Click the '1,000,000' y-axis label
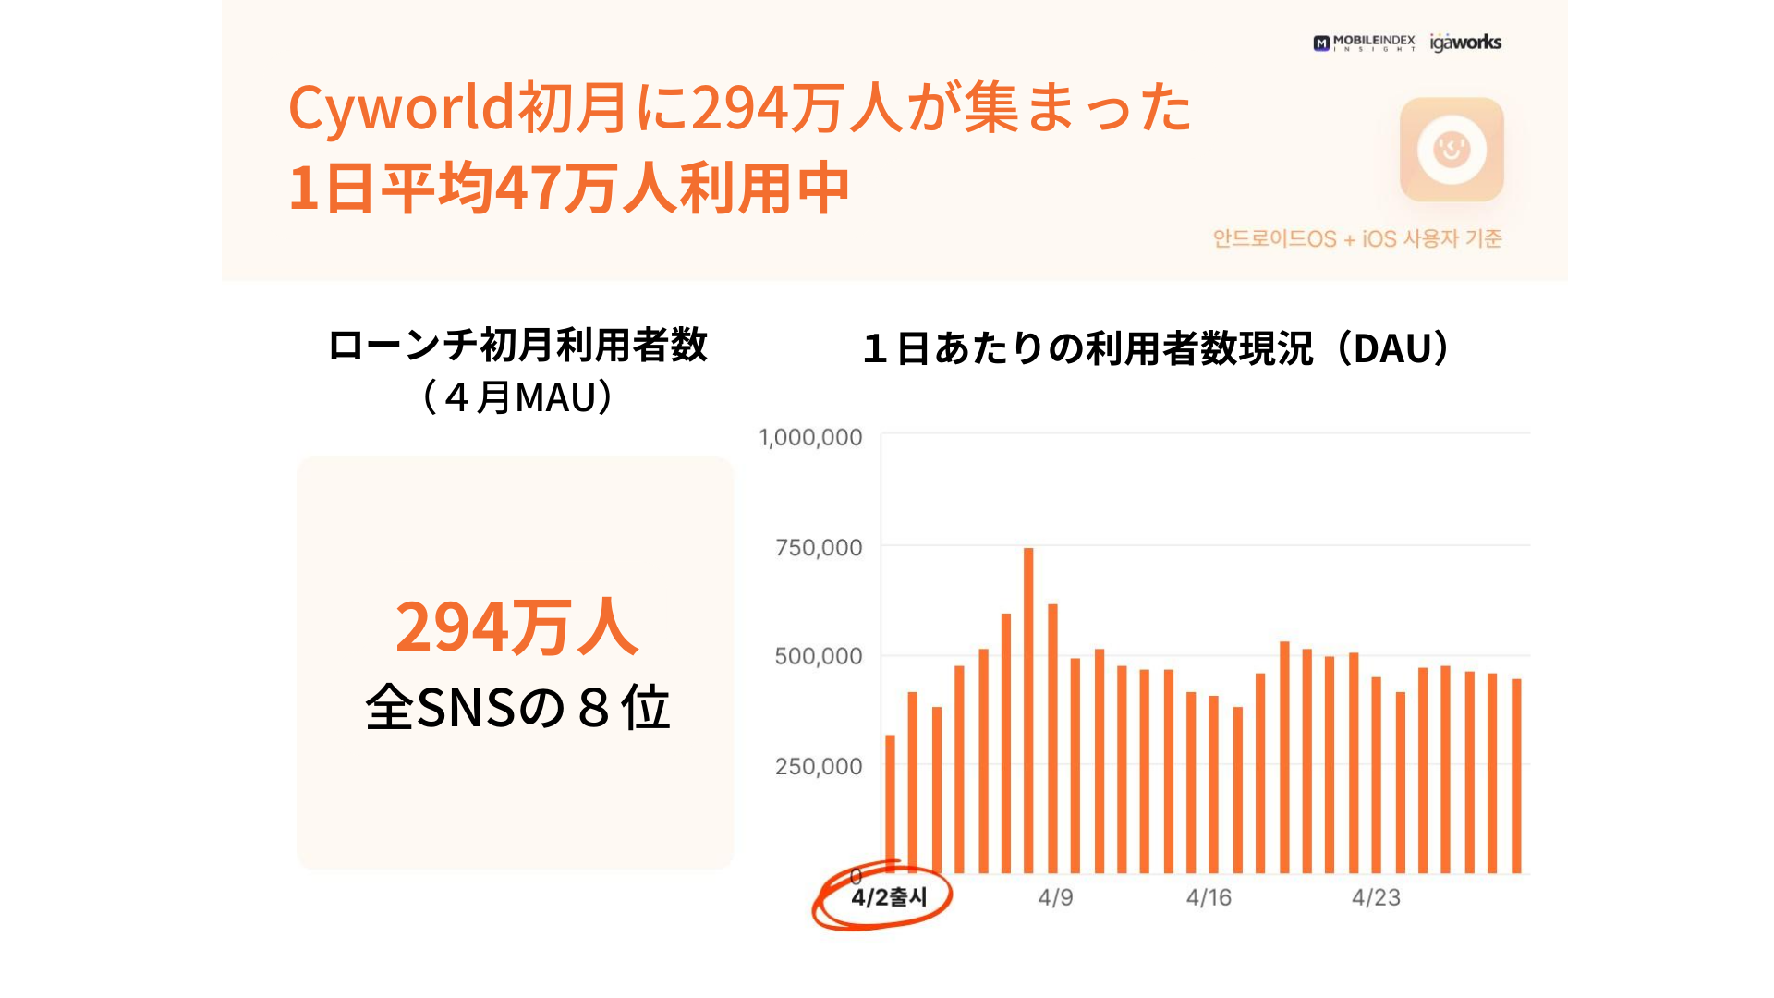Image resolution: width=1774 pixels, height=998 pixels. tap(810, 437)
